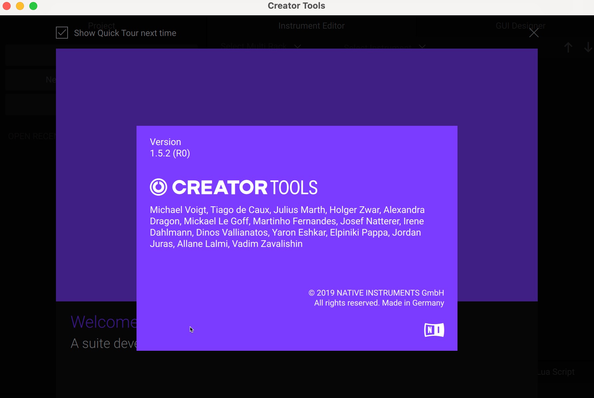This screenshot has width=594, height=398.
Task: Click the green fullscreen window button
Action: (x=33, y=6)
